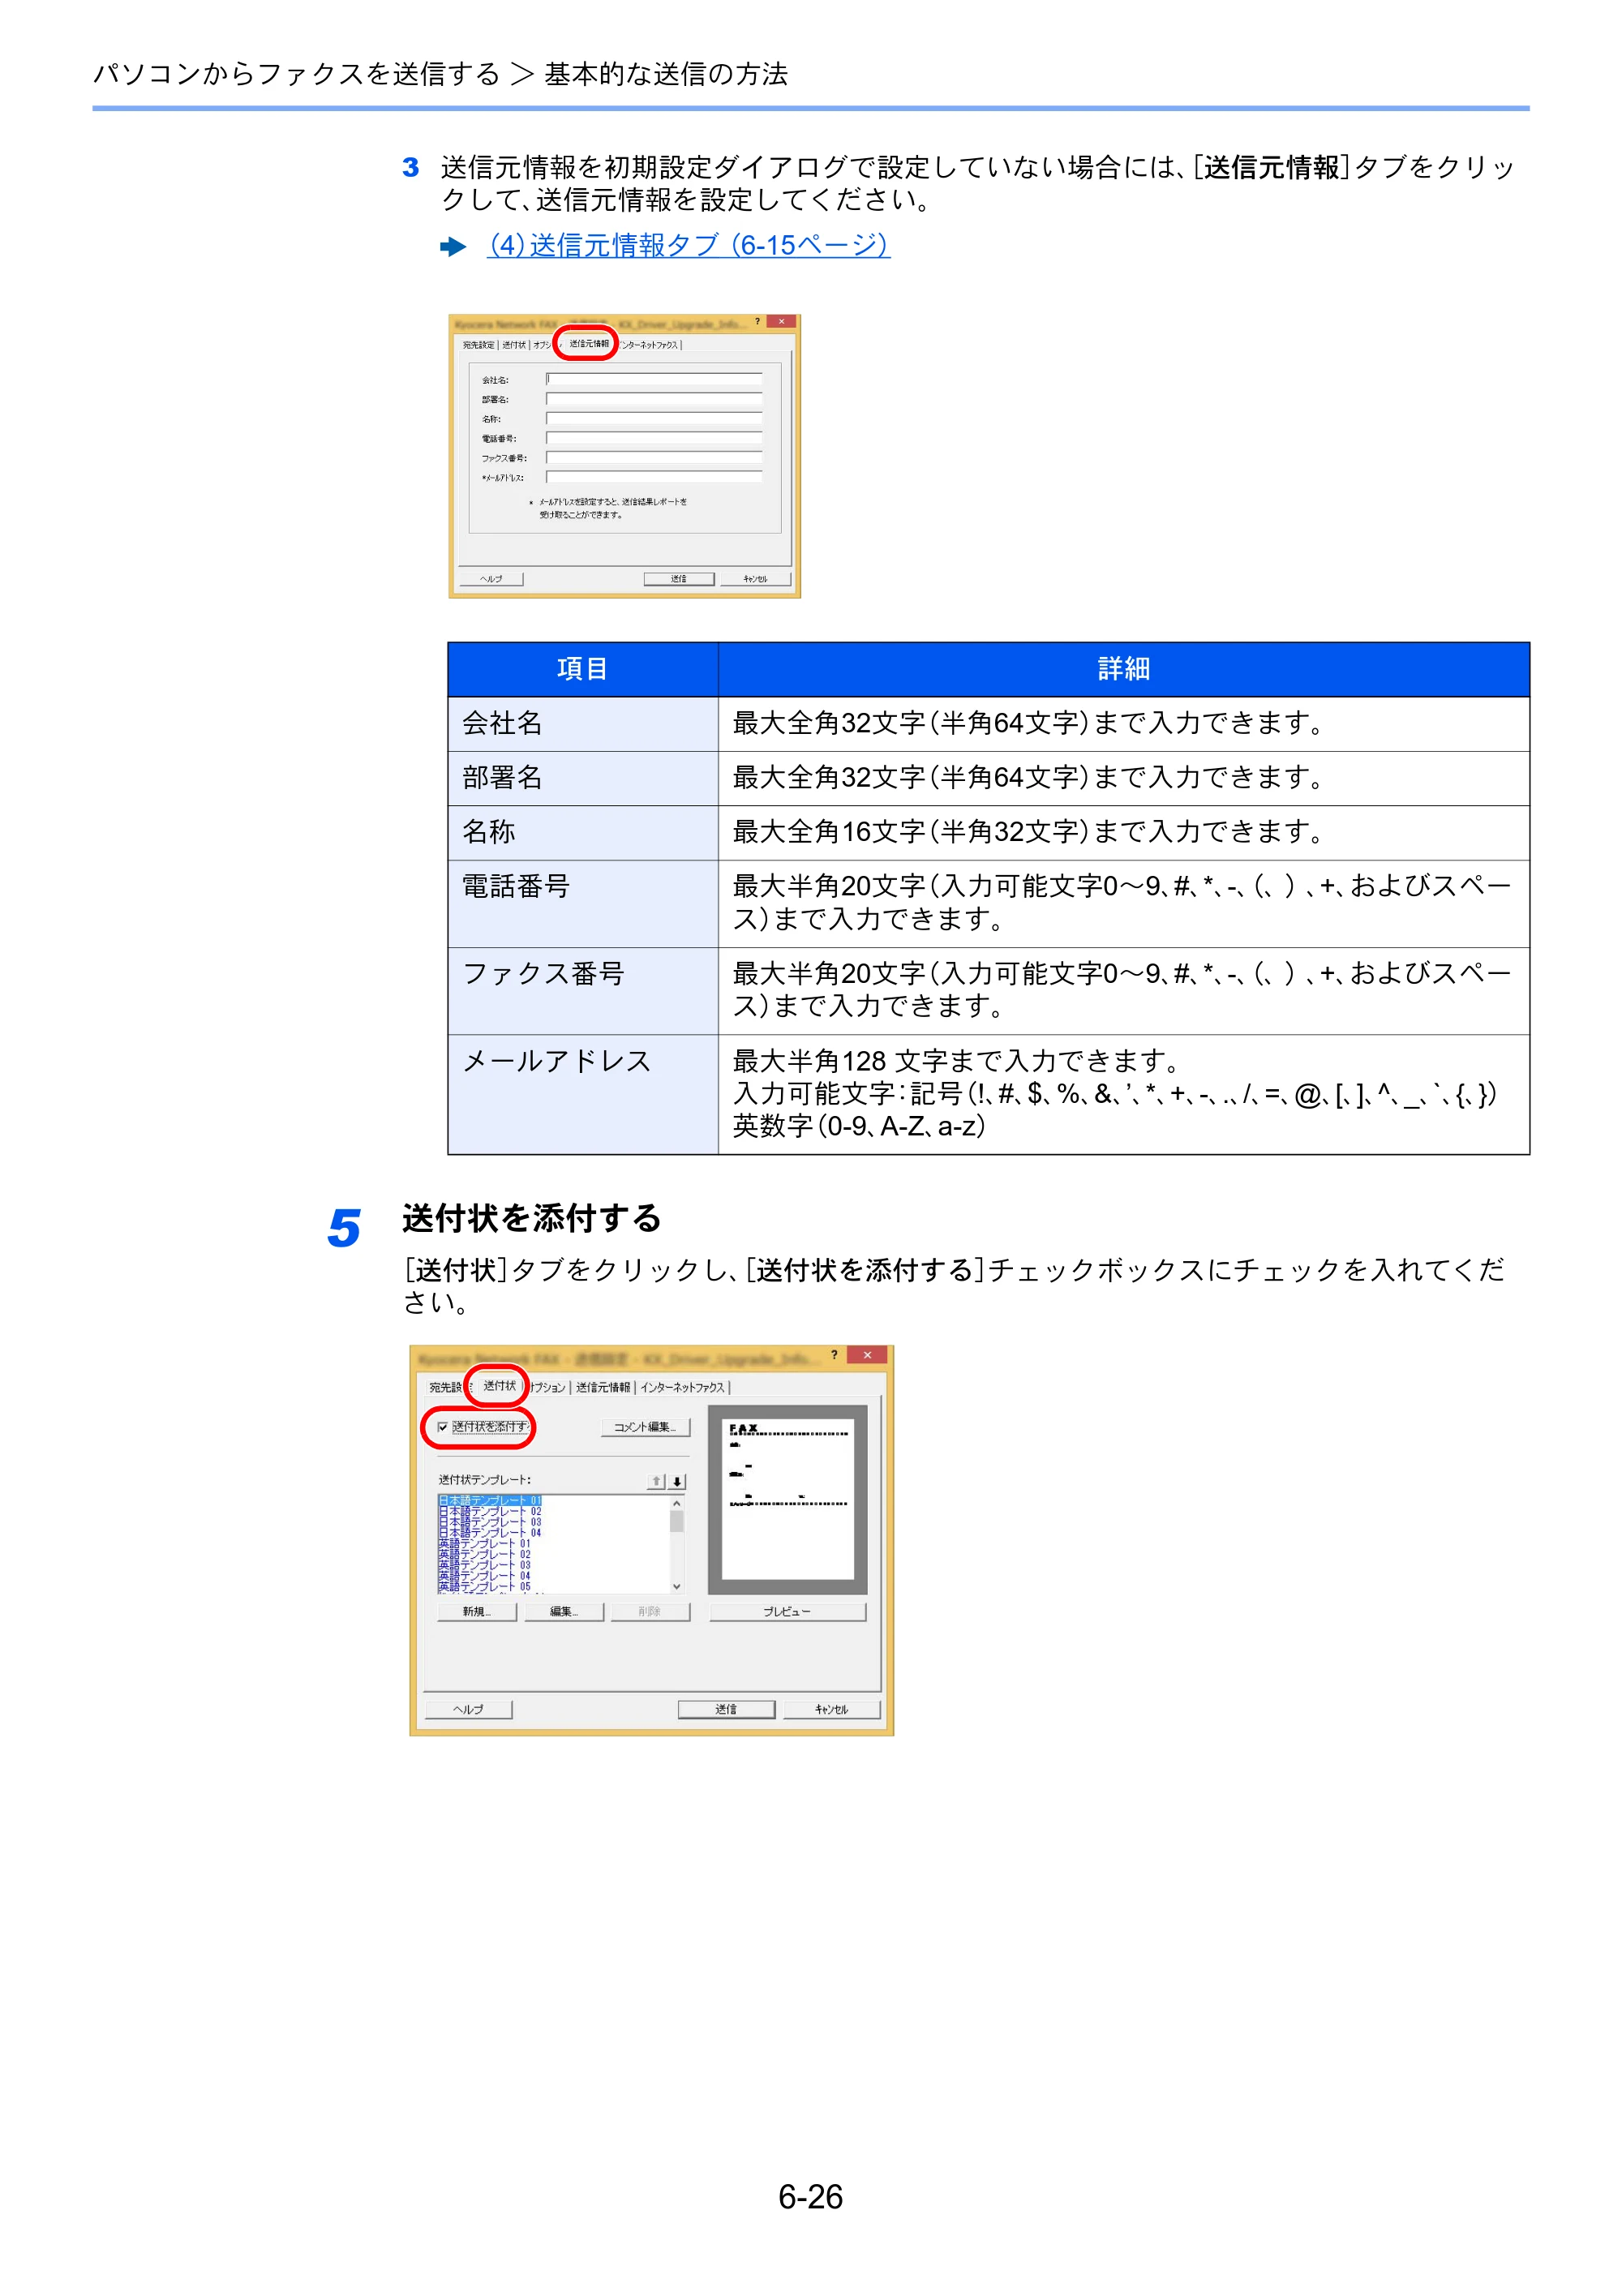This screenshot has width=1622, height=2296.
Task: Select 英語テンプレート 02 in list
Action: click(485, 1555)
